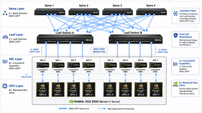Click the NIC 5 ConnectX-8 card

[125, 65]
